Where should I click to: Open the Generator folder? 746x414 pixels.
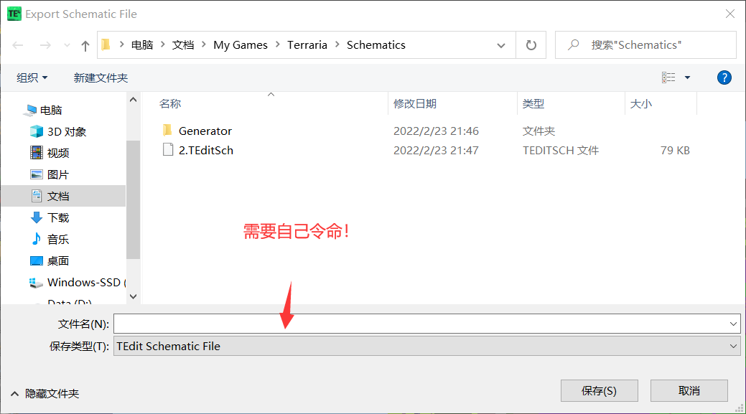point(205,131)
